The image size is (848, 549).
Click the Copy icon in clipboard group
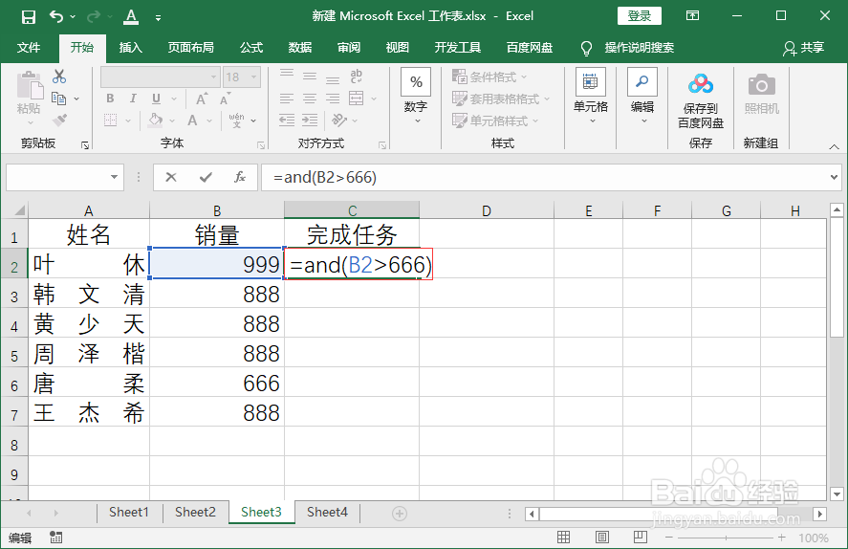(x=59, y=99)
